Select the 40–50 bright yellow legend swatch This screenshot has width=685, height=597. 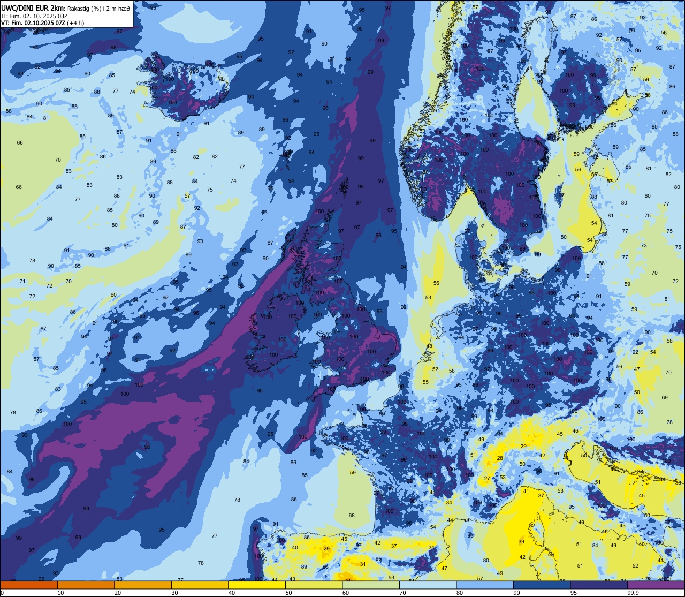[257, 585]
